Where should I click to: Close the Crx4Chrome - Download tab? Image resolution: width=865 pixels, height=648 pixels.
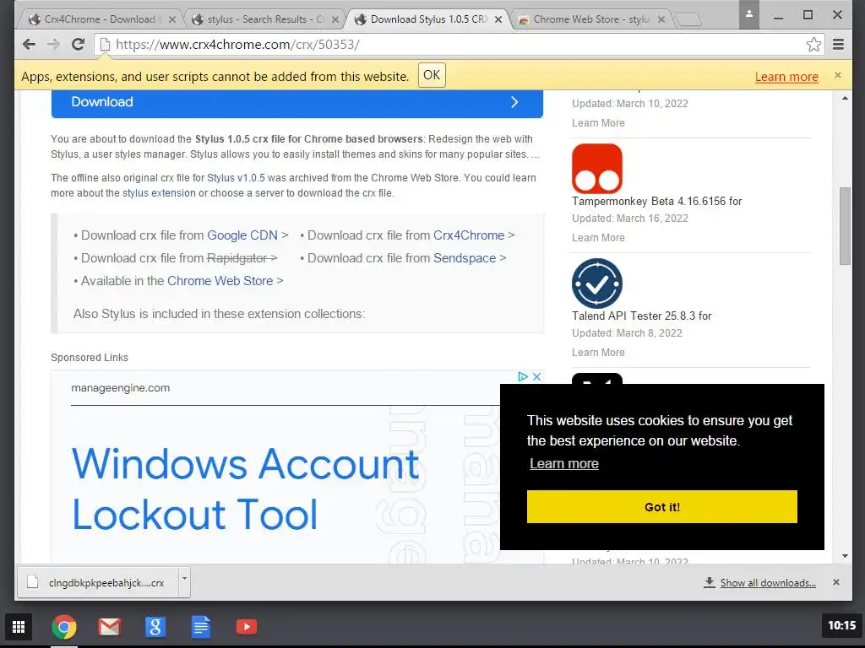172,19
